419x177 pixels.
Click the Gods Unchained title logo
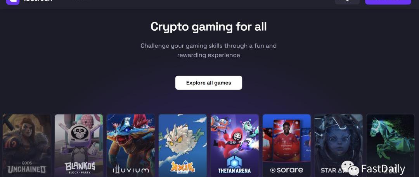26,167
